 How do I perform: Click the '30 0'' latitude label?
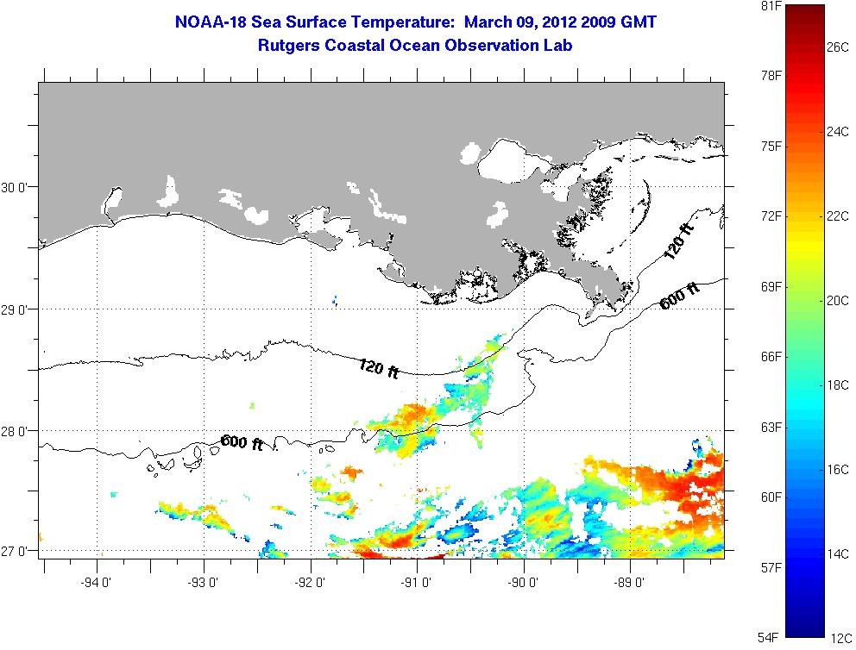pos(12,188)
